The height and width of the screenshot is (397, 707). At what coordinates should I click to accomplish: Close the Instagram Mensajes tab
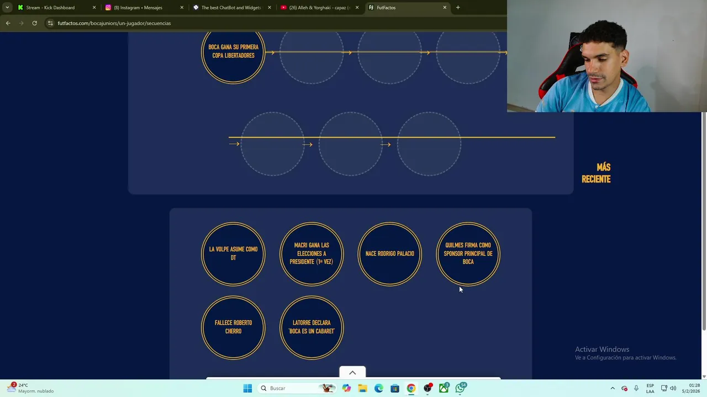[x=182, y=8]
